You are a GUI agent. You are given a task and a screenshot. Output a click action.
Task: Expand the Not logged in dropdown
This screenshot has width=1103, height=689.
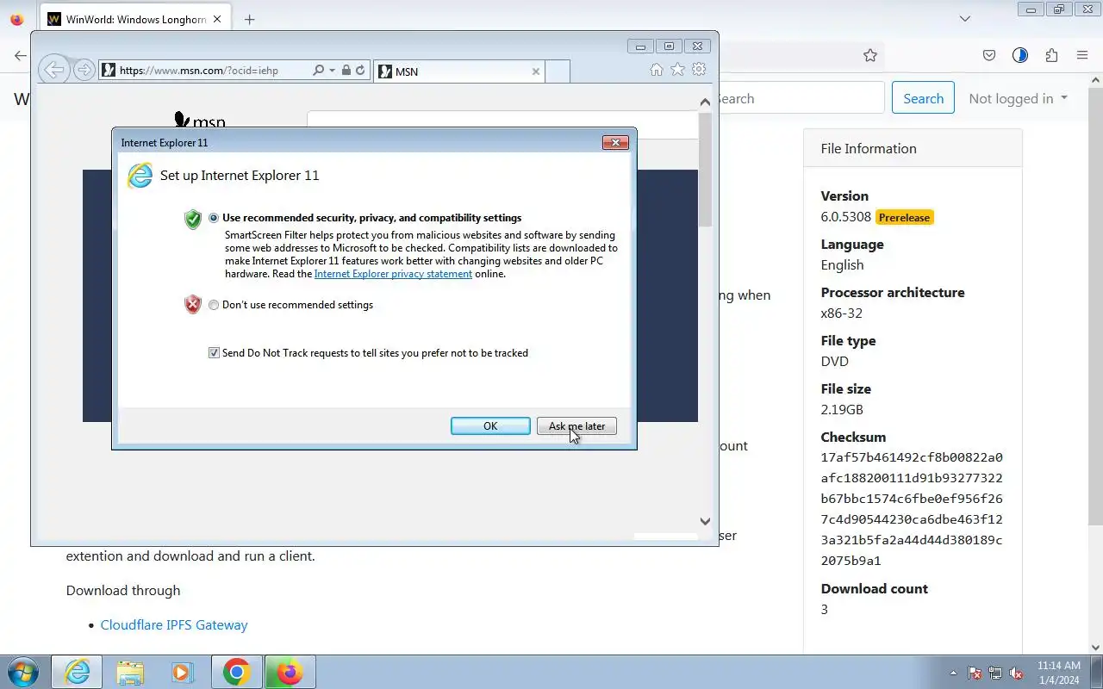click(x=1018, y=98)
